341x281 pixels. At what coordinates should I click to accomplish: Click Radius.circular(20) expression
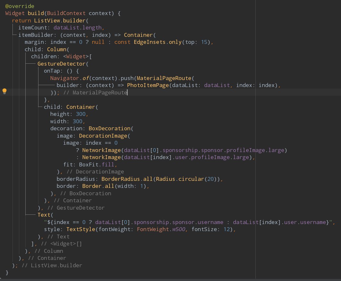(186, 179)
